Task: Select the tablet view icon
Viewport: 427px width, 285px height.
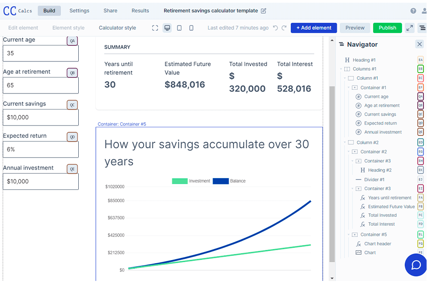Action: point(179,28)
